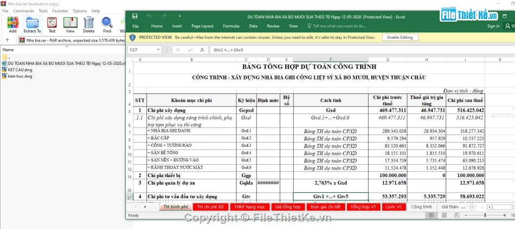Click Enable Editing button
The image size is (515, 229).
click(x=400, y=37)
